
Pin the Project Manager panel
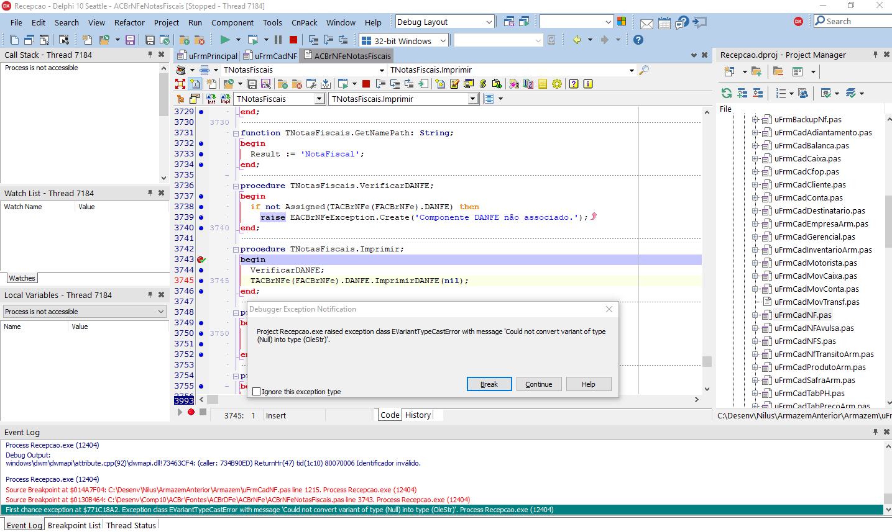[x=875, y=55]
